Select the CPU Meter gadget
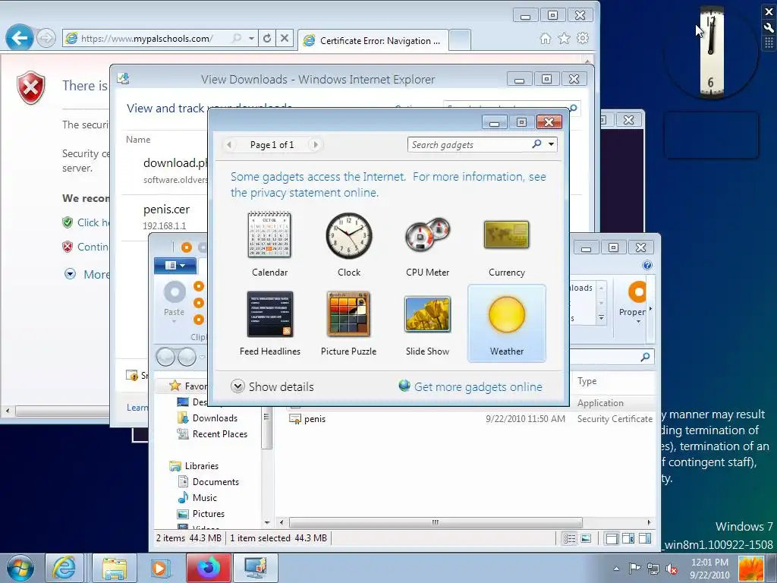Screen dimensions: 777x583 coord(428,244)
